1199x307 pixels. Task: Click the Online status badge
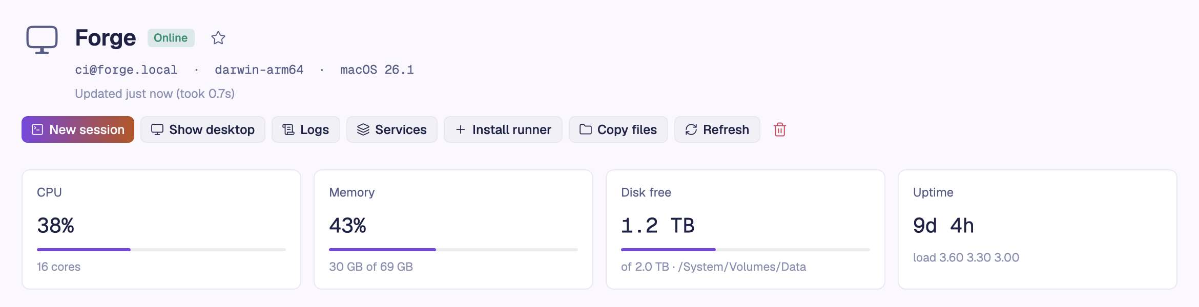(171, 38)
